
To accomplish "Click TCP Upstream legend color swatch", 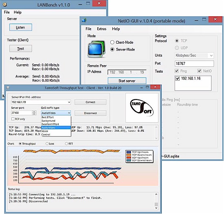I will coord(129,152).
